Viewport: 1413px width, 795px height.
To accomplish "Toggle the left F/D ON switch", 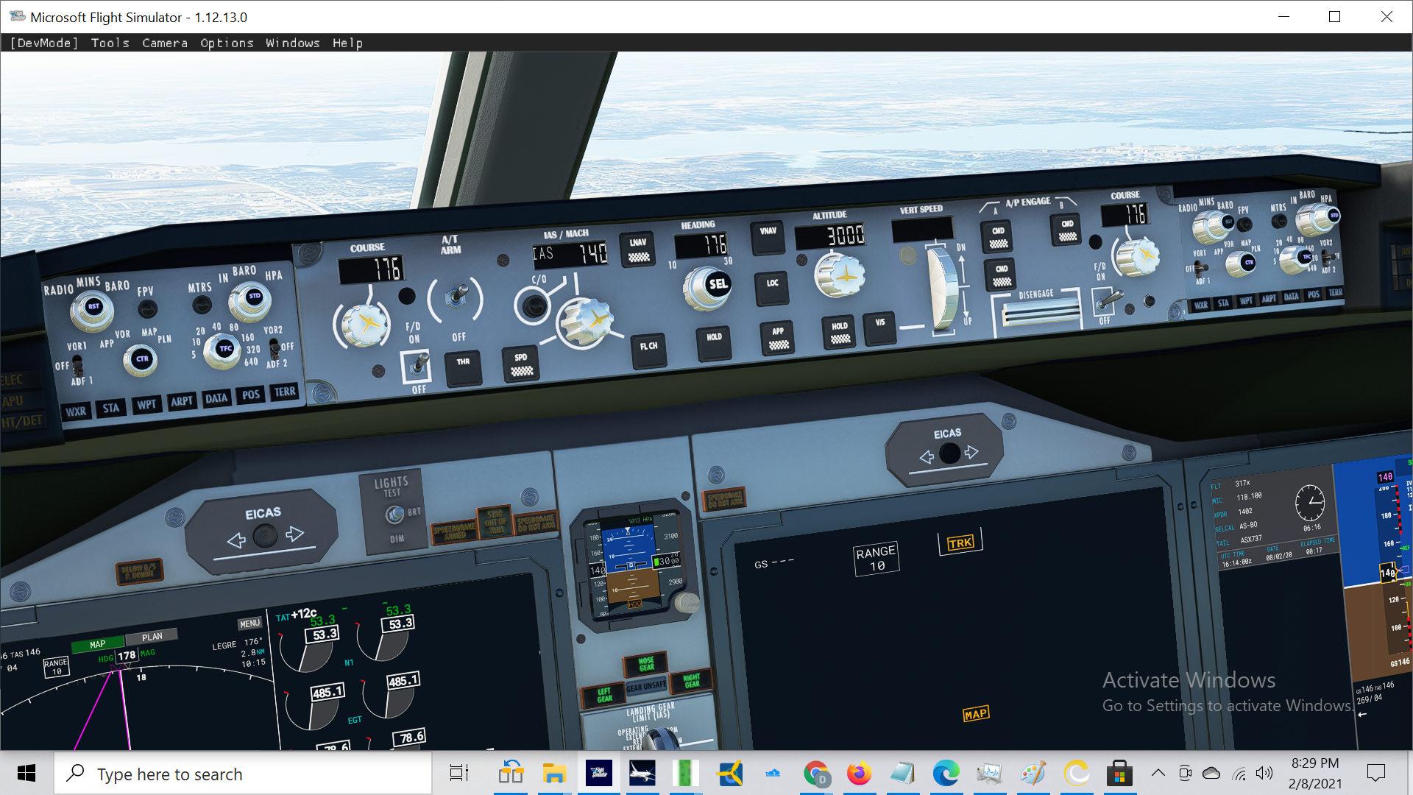I will pos(419,365).
